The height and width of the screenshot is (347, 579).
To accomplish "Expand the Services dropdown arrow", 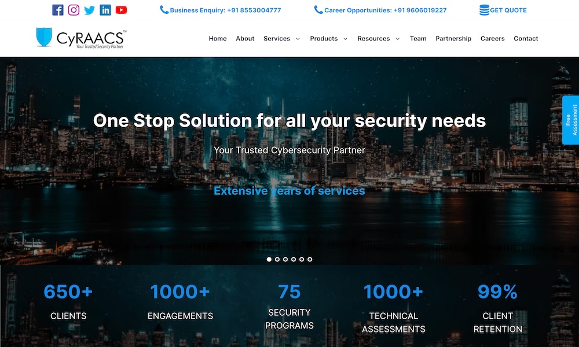I will [x=298, y=39].
